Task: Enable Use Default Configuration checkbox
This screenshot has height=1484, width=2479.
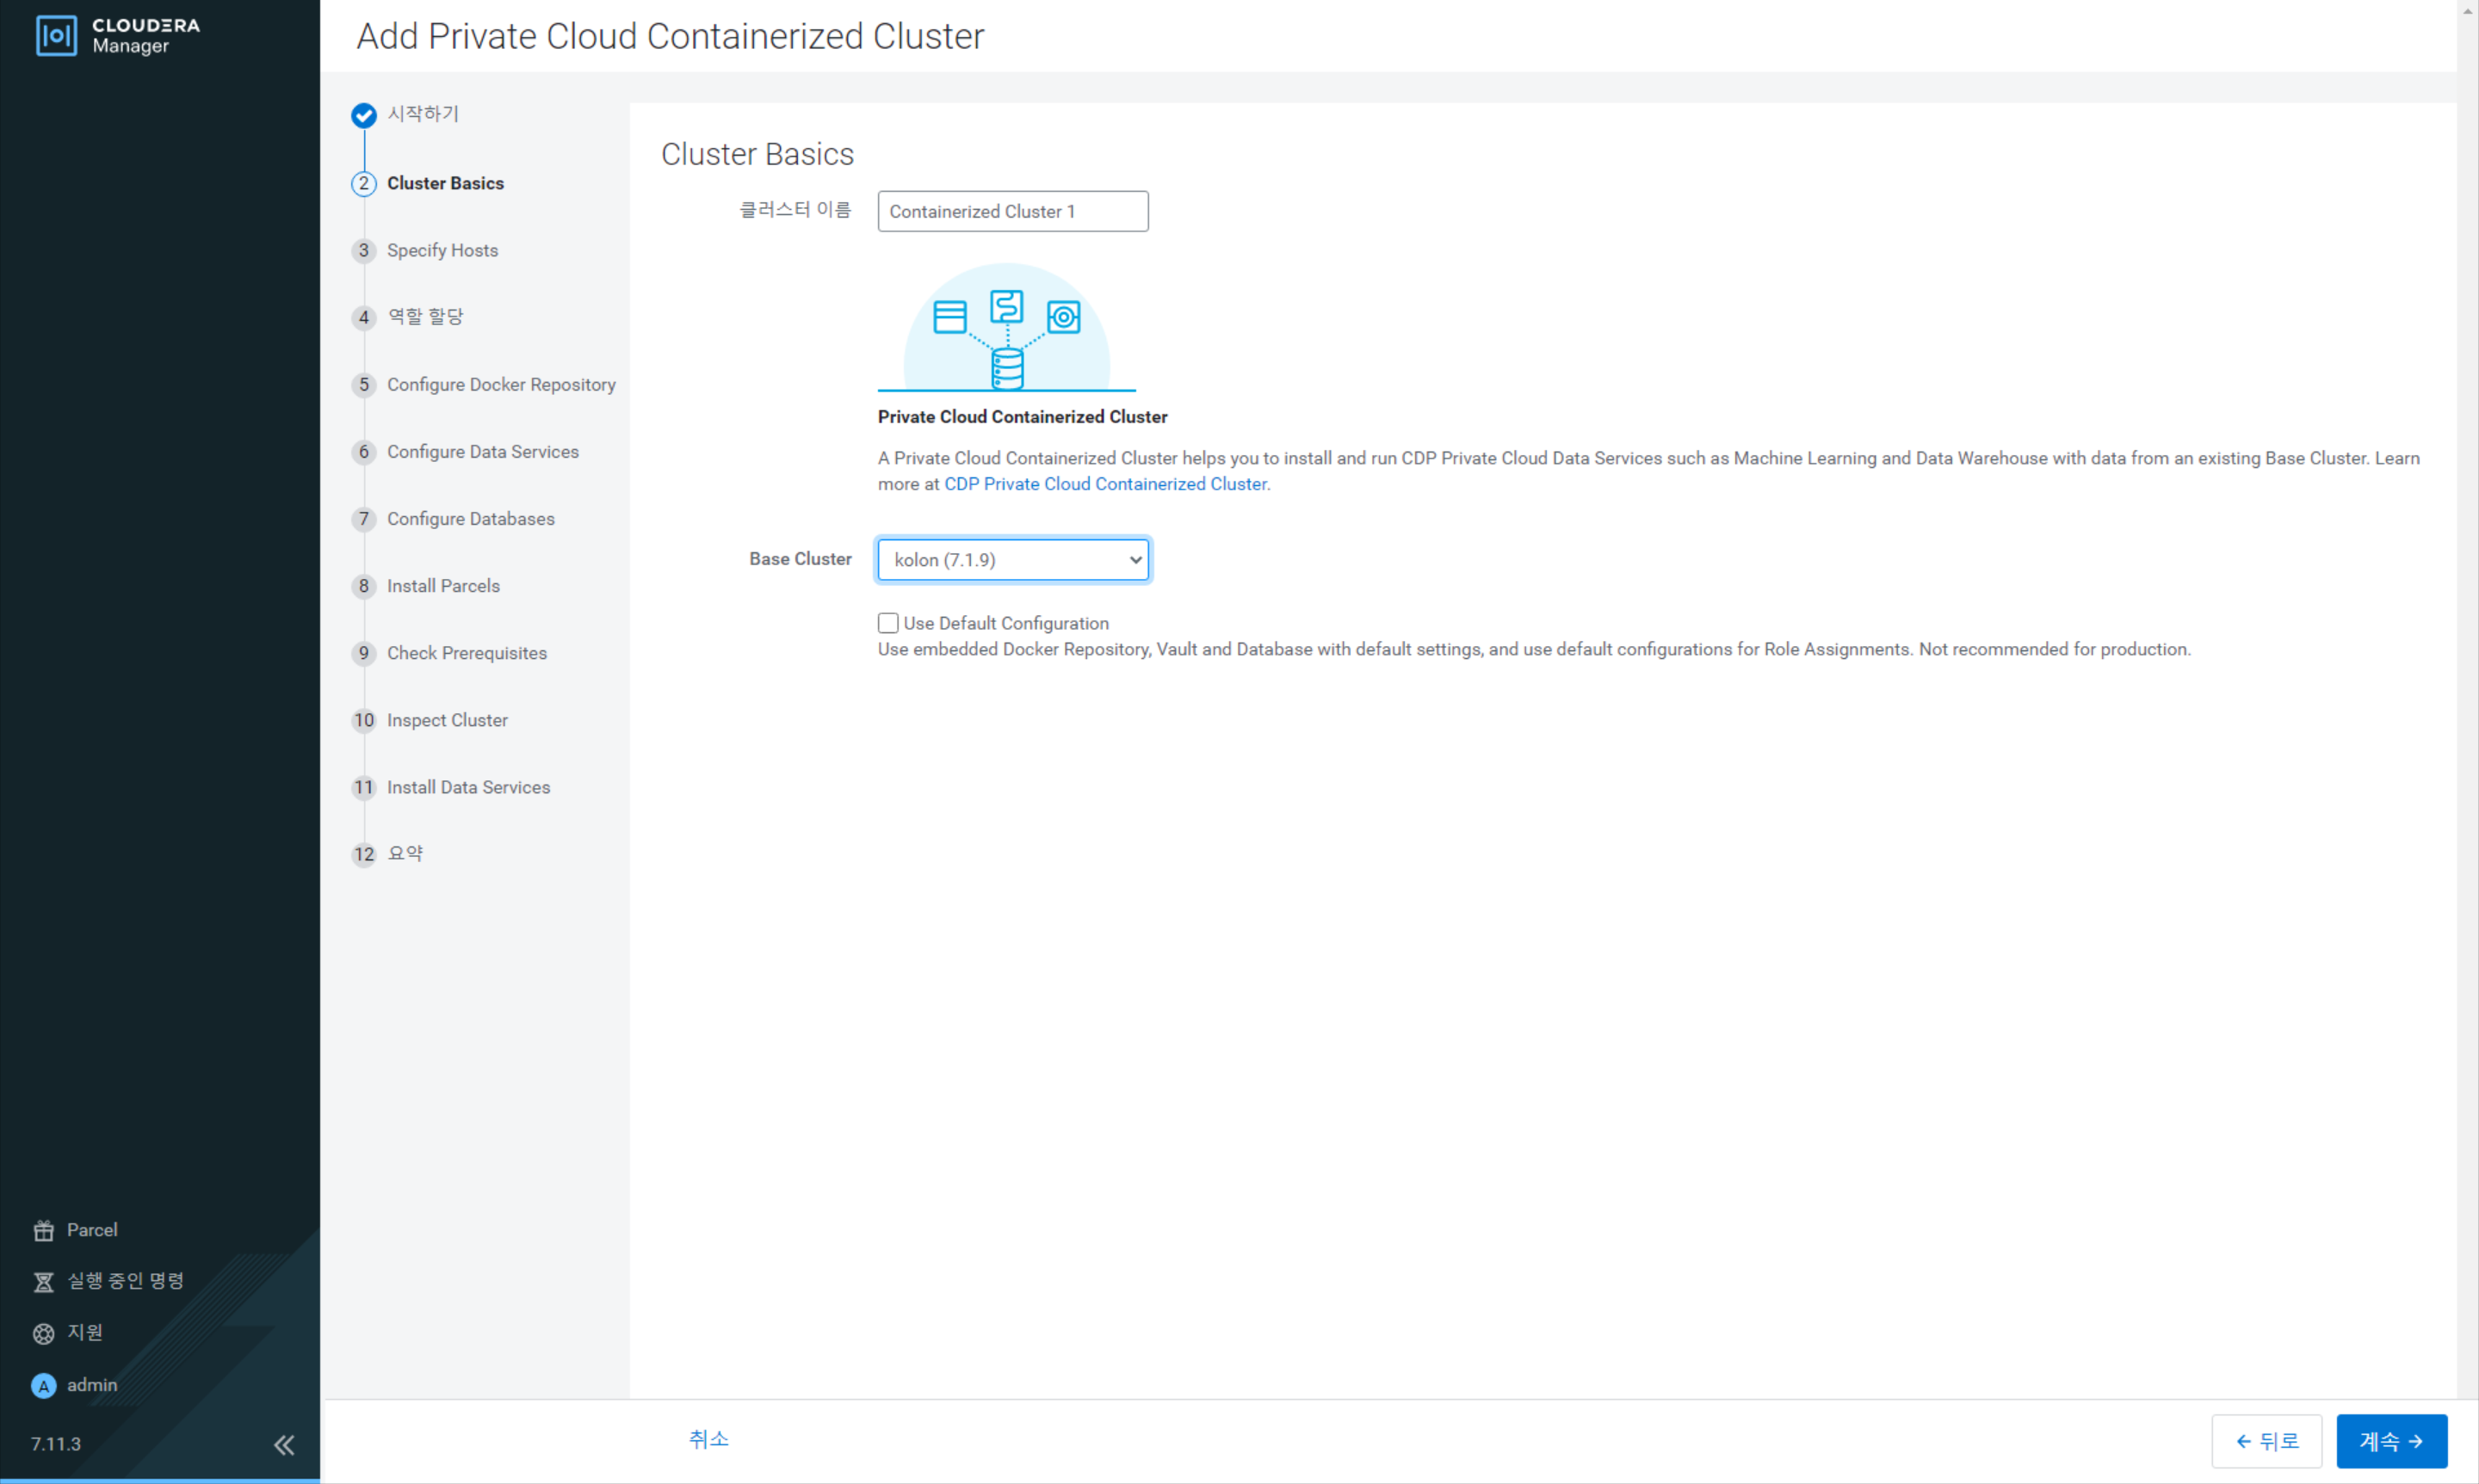Action: click(x=887, y=623)
